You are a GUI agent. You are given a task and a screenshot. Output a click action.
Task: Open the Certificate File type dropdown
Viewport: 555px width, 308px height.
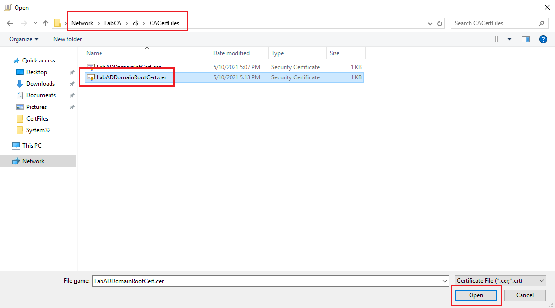501,281
